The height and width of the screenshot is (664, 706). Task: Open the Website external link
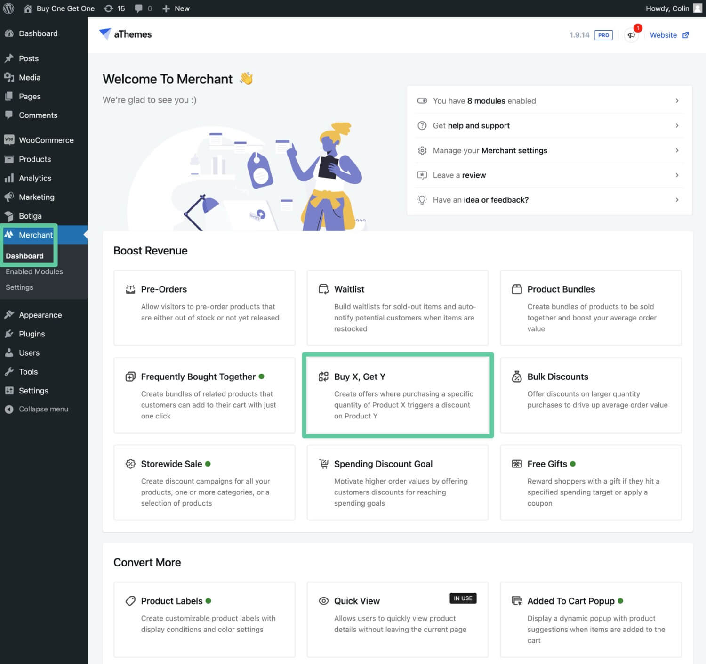669,35
